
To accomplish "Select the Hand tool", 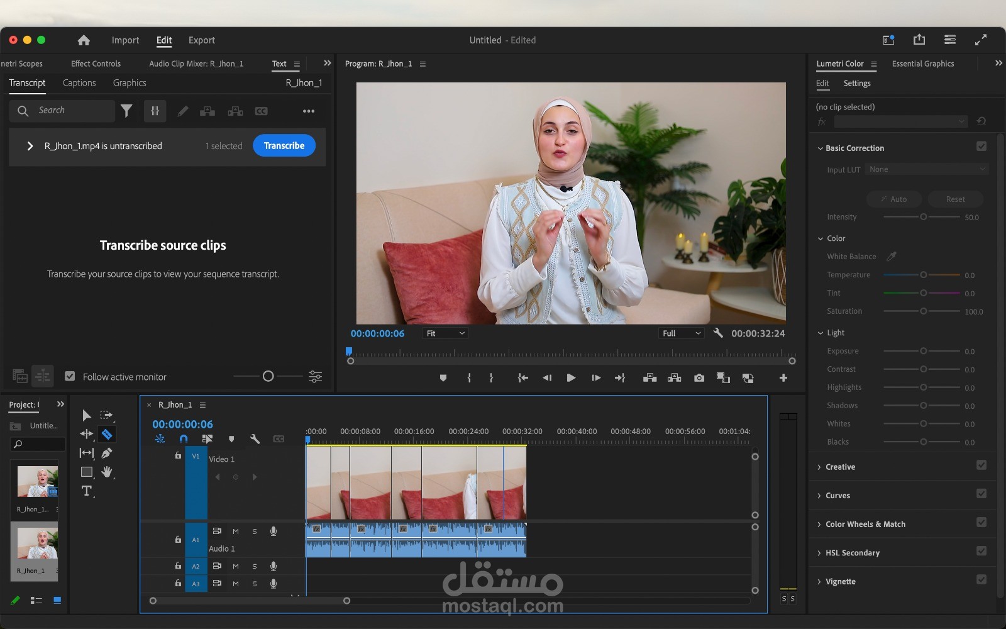I will [x=107, y=472].
